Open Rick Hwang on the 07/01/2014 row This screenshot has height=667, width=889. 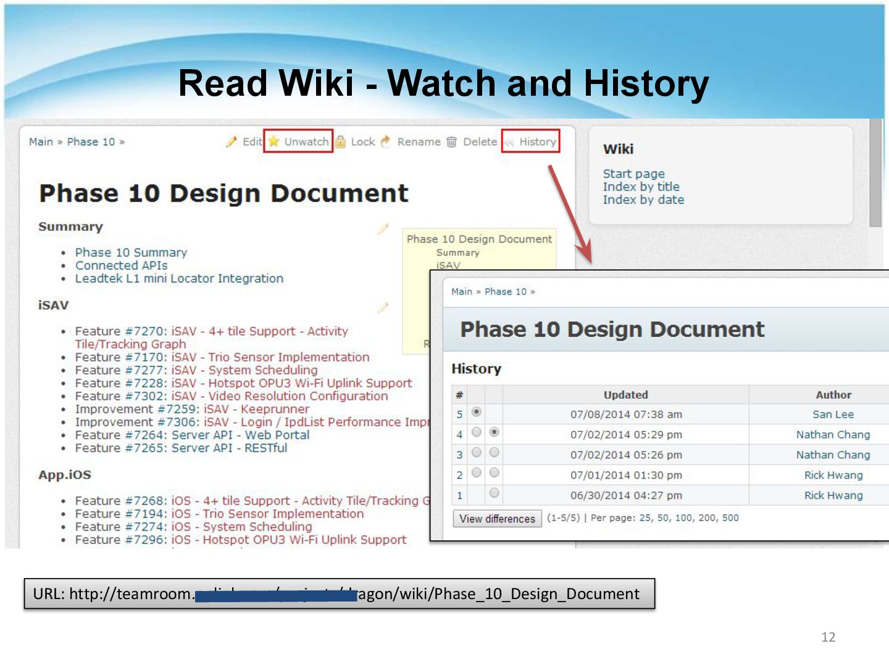833,476
